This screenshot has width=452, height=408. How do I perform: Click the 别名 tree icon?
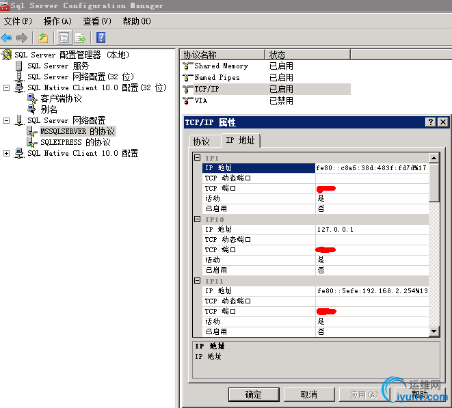point(31,109)
